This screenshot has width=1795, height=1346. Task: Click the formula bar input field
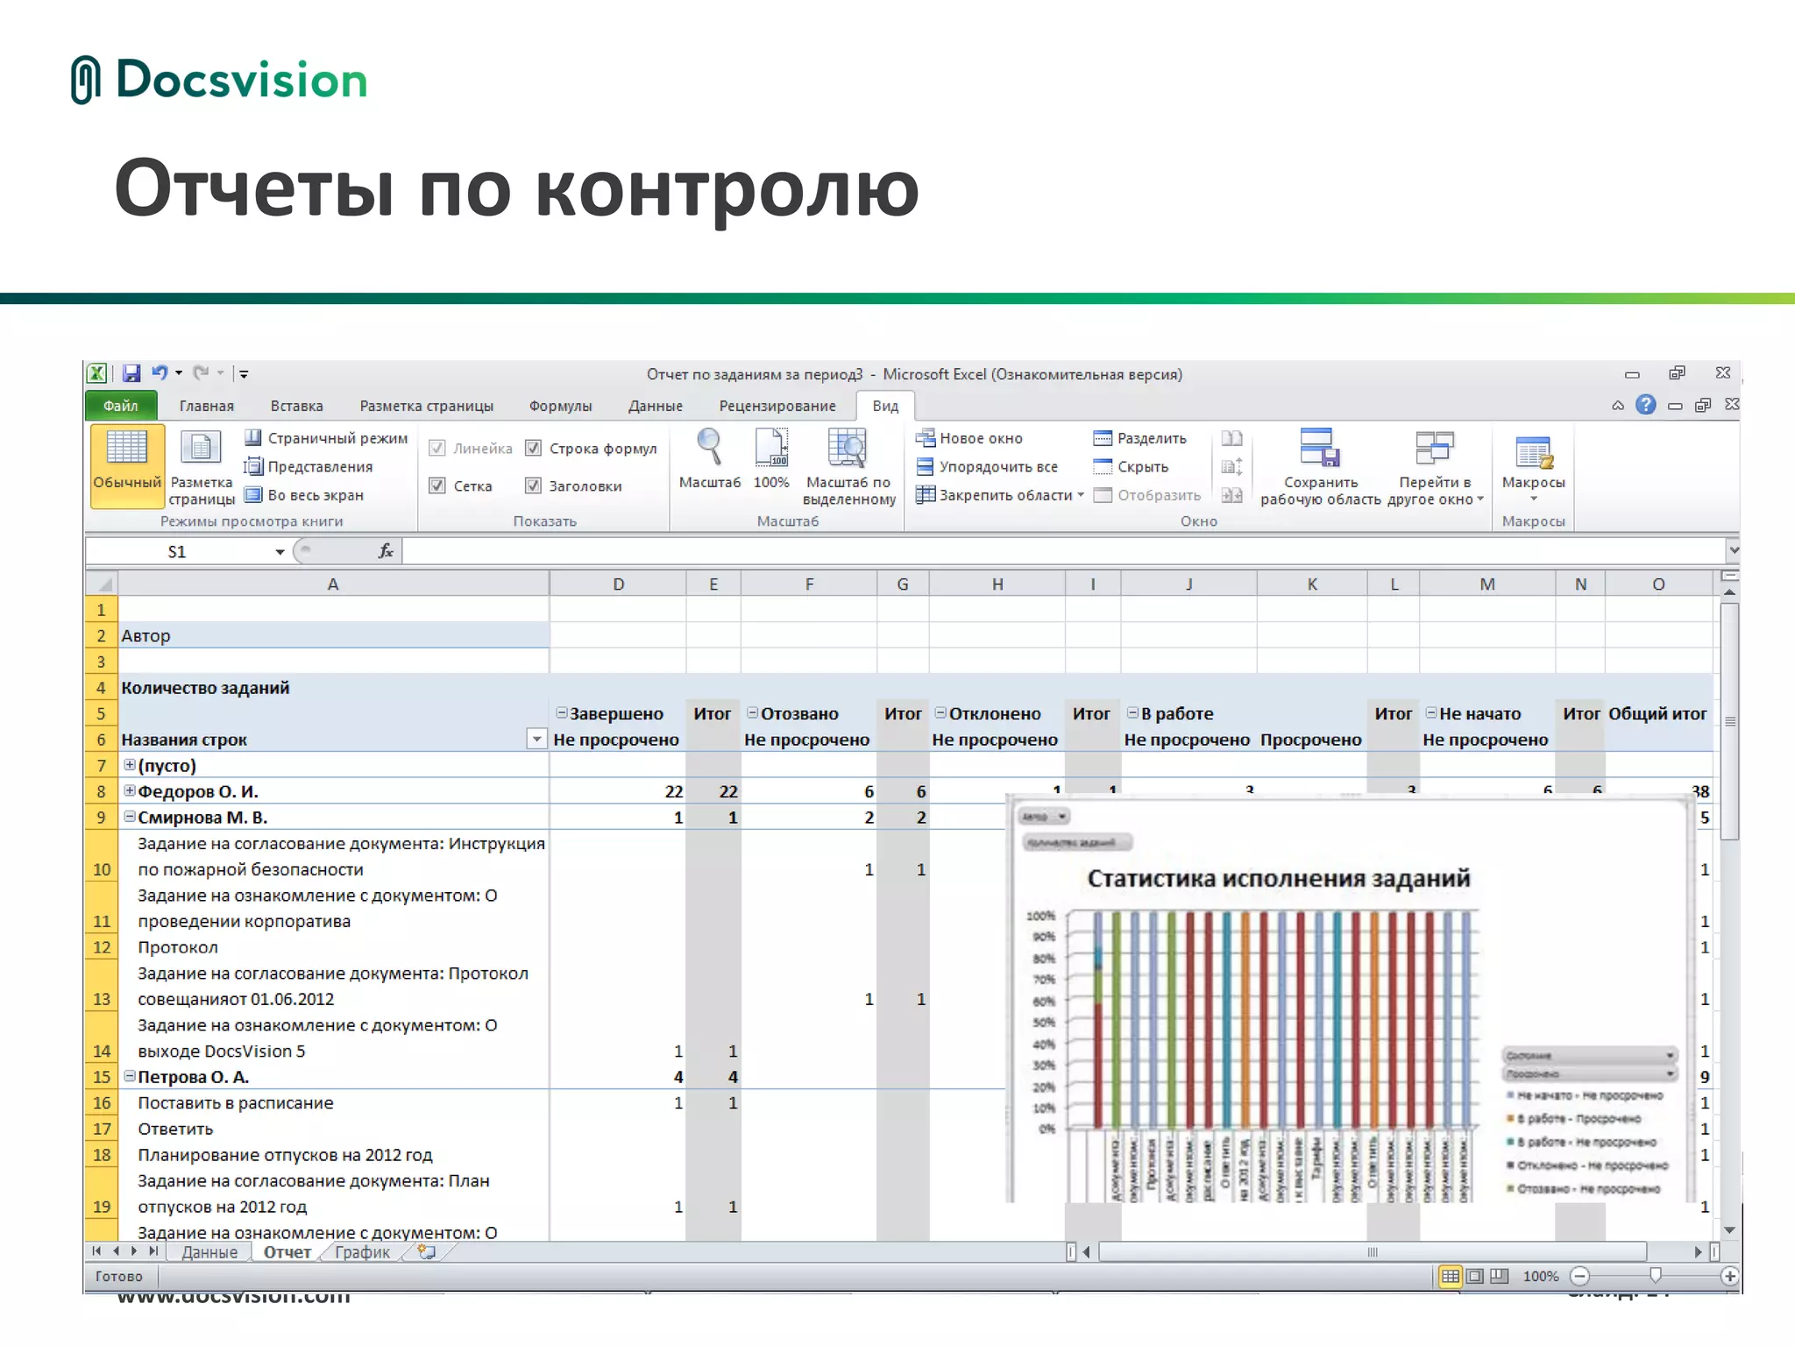(x=1064, y=551)
